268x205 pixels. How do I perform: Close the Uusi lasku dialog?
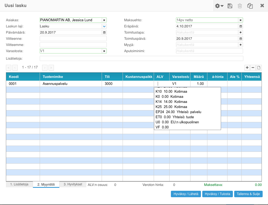coord(262,6)
